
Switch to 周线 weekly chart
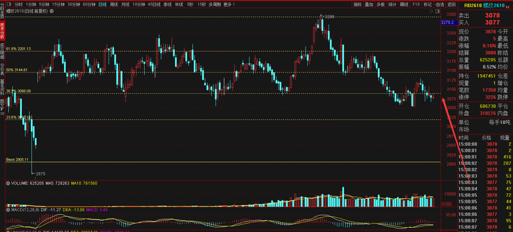pos(114,5)
